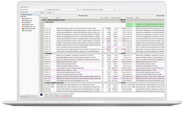
Task: Sort by compared-version Kód položky header
Action: (131, 18)
